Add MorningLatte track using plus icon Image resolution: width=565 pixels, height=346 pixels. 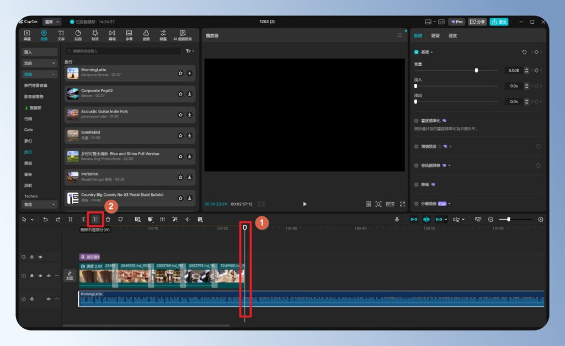[x=189, y=73]
